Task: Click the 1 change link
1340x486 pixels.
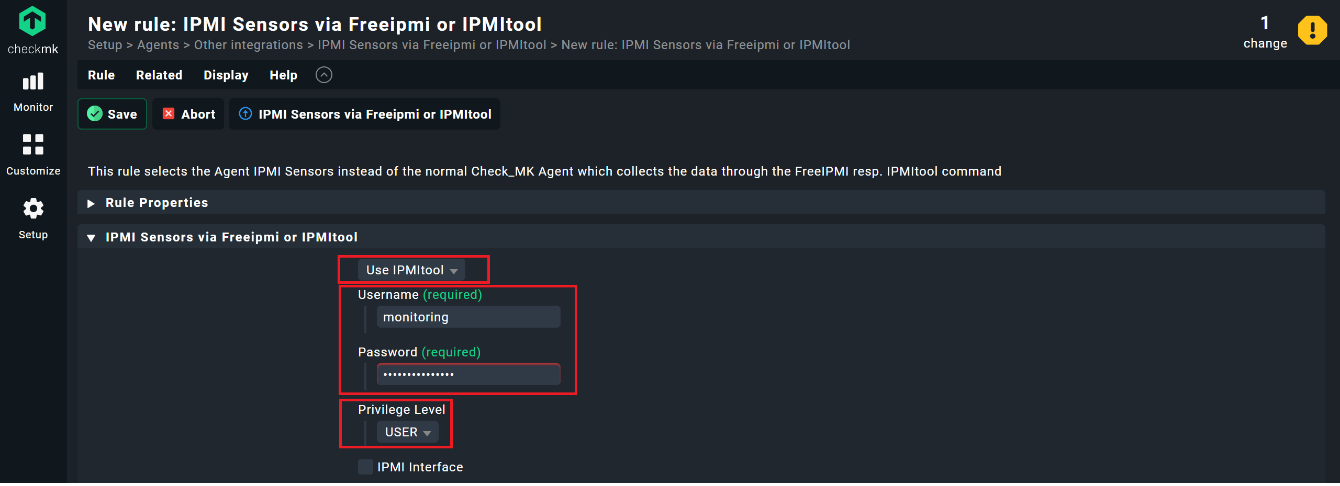Action: pos(1265,32)
